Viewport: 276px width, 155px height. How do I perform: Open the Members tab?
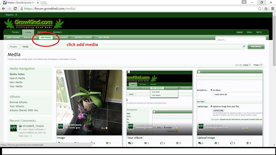pos(57,32)
